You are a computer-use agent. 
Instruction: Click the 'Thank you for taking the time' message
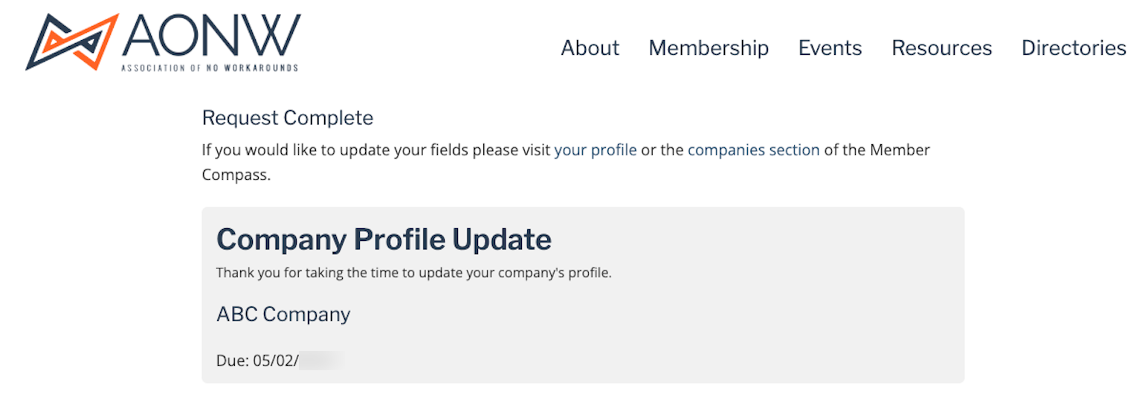point(413,274)
